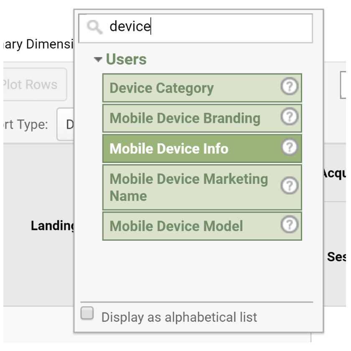Click the Landing column header text
The image size is (351, 351).
point(53,225)
